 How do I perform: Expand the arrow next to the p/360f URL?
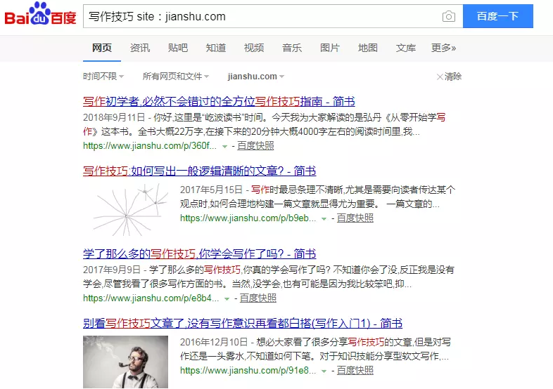pos(224,147)
